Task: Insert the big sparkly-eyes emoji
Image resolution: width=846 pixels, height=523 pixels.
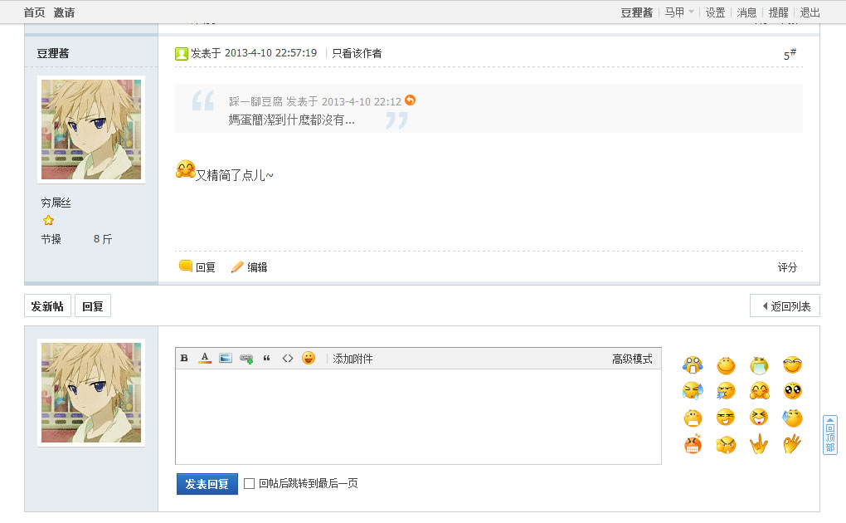Action: (x=793, y=391)
